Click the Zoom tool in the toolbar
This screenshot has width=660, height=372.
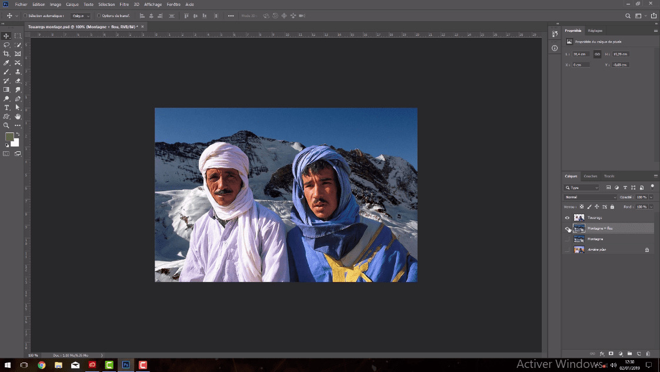coord(6,125)
